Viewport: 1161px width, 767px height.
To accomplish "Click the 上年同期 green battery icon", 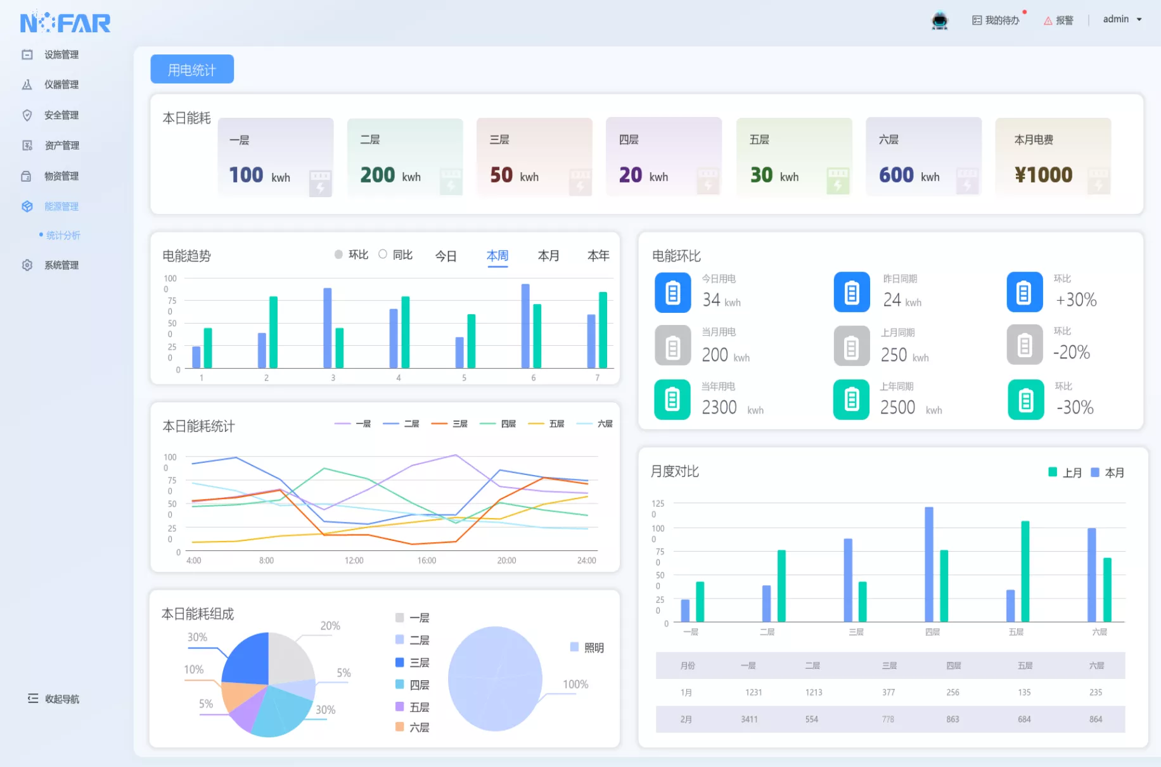I will click(852, 400).
